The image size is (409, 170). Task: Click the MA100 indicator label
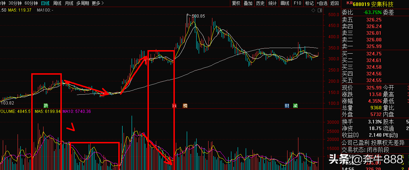pos(45,10)
